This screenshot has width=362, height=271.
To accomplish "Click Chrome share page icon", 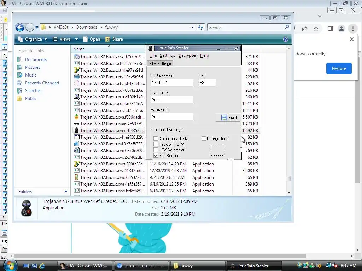I will pos(305,29).
